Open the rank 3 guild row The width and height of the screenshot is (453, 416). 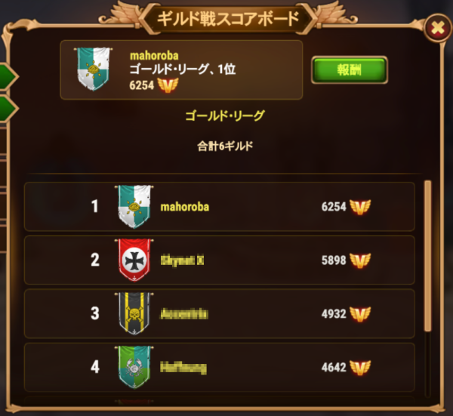220,314
